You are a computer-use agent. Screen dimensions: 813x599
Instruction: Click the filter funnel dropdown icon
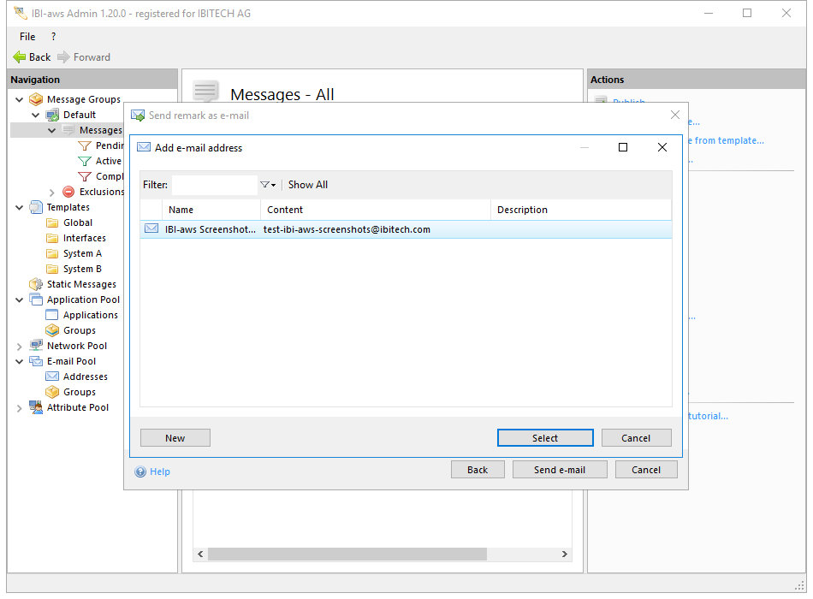(x=267, y=185)
